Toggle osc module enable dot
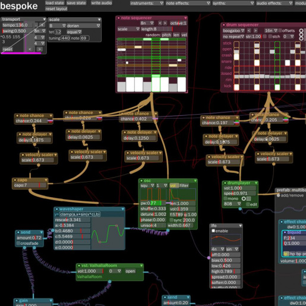The height and width of the screenshot is (306, 306). 141,181
